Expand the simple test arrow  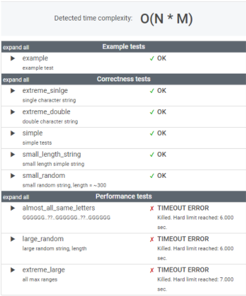13,133
